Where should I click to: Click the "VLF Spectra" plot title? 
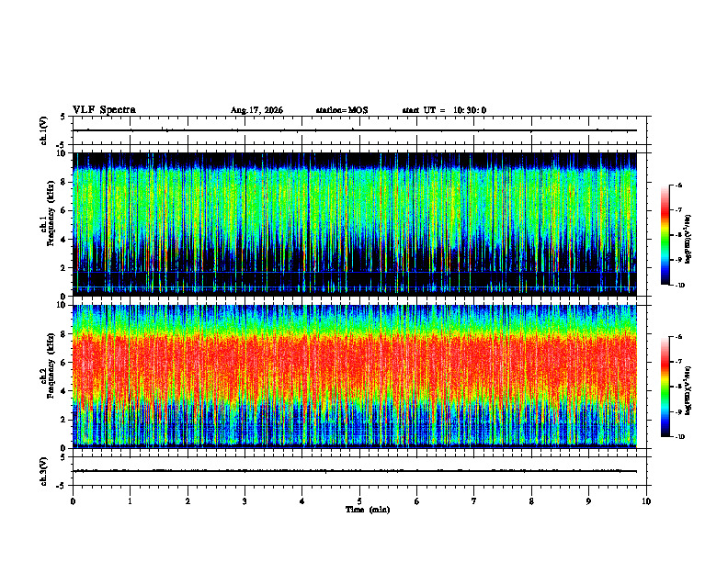[x=104, y=110]
